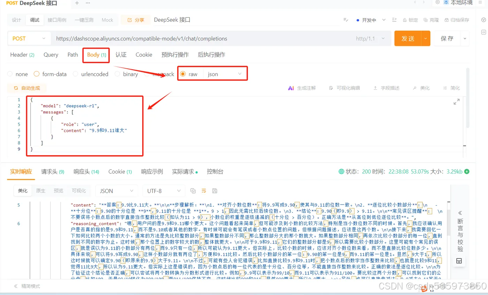488x295 pixels.
Task: Click the request URL input field
Action: [202, 39]
